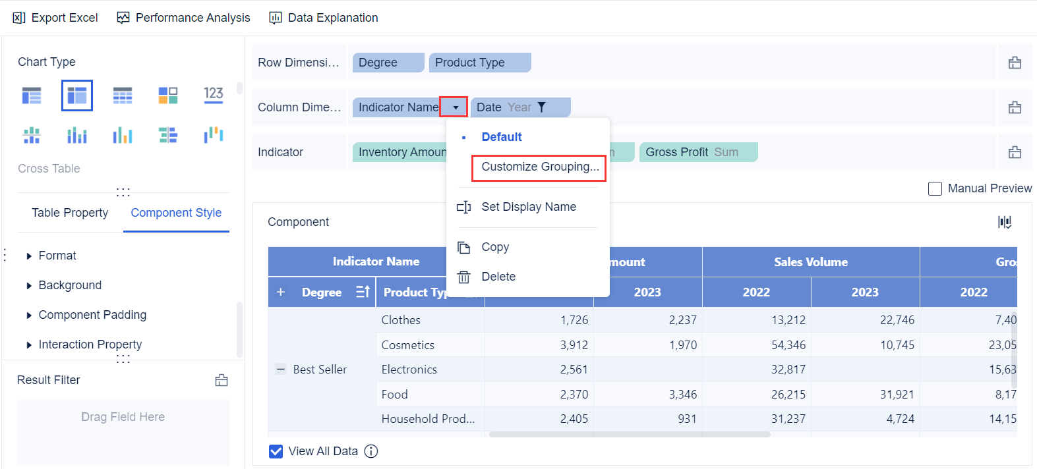This screenshot has width=1037, height=469.
Task: Click the sort icon in Degree header
Action: (363, 292)
